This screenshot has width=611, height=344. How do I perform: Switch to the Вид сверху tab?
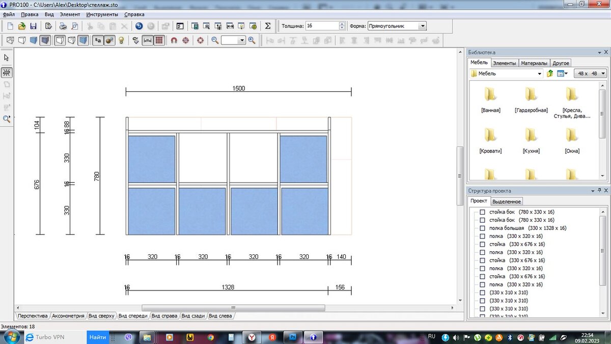coord(101,316)
